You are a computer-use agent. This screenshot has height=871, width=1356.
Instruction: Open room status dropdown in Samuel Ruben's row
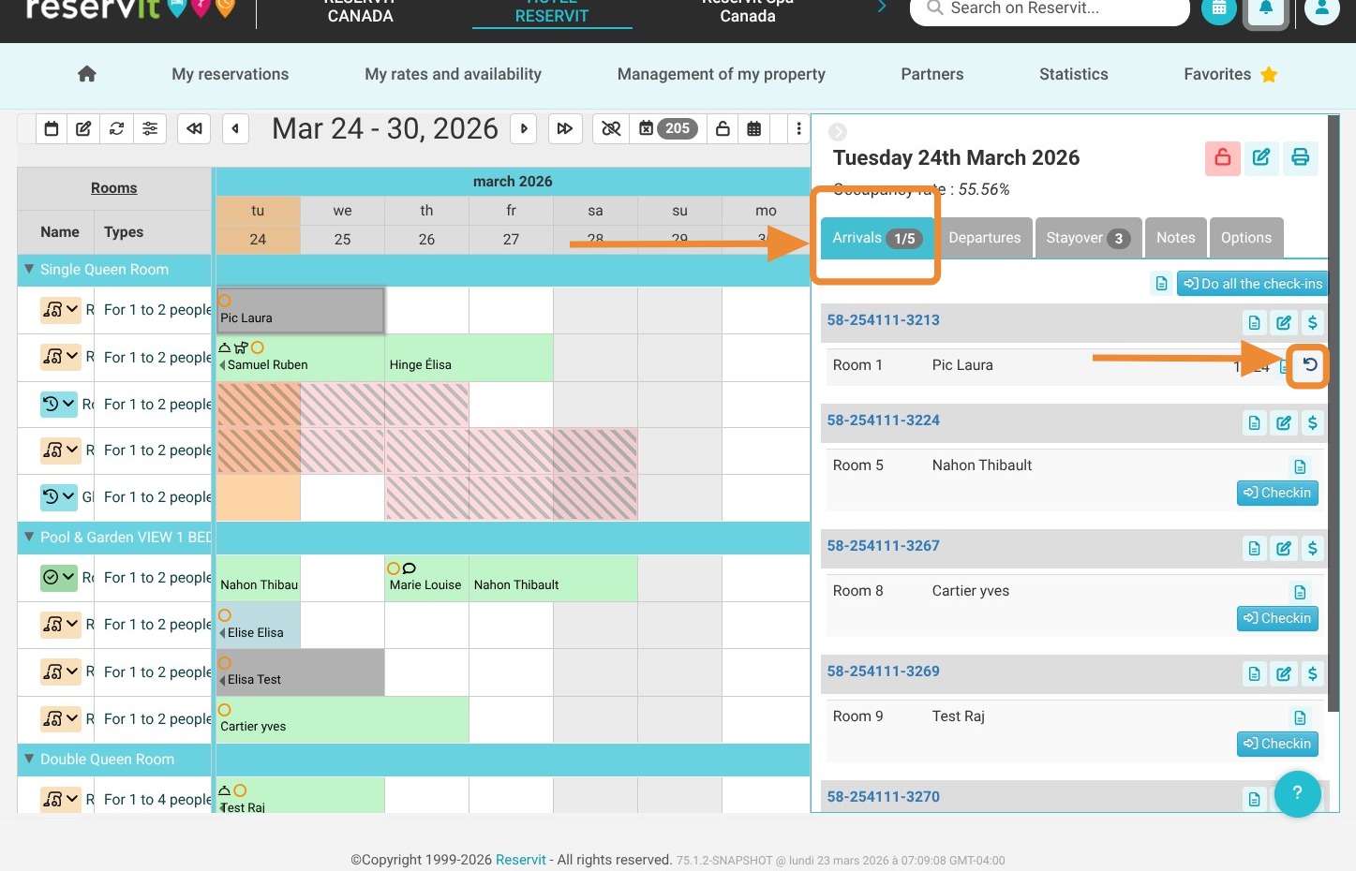(x=60, y=357)
